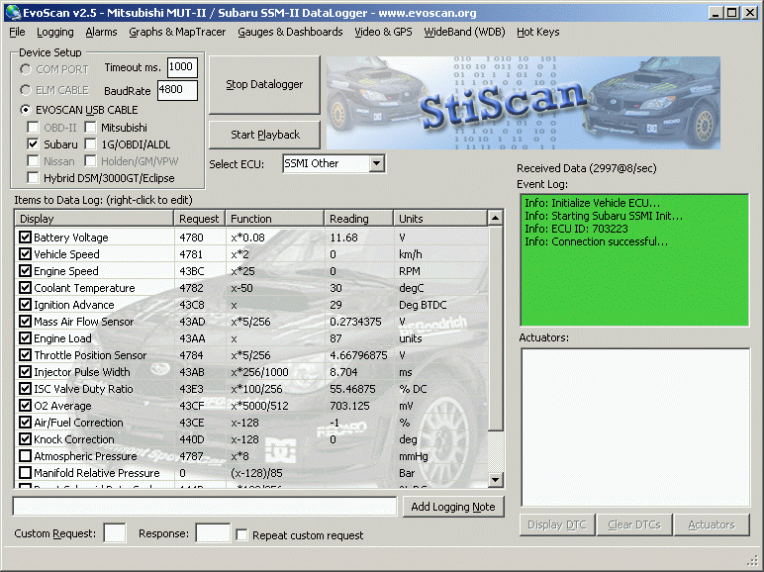The height and width of the screenshot is (572, 764).
Task: Click the window resize grip
Action: pyautogui.click(x=753, y=562)
